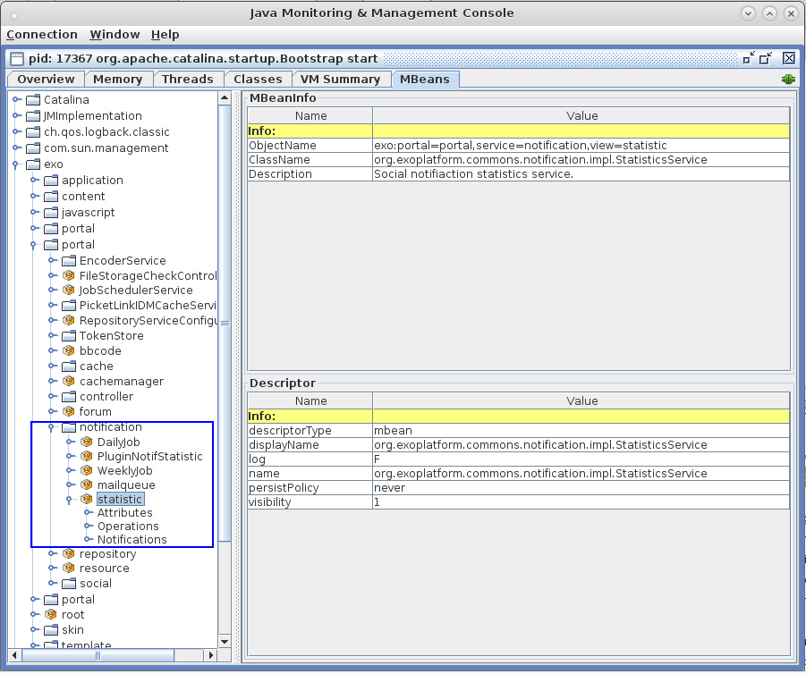The width and height of the screenshot is (806, 674).
Task: Click the persistPolicy 'never' value cell
Action: (581, 487)
